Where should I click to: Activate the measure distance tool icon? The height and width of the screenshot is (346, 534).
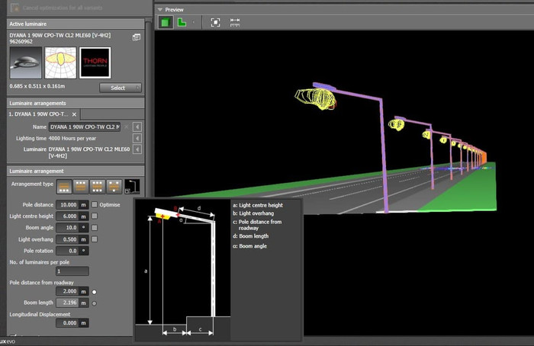(x=235, y=22)
